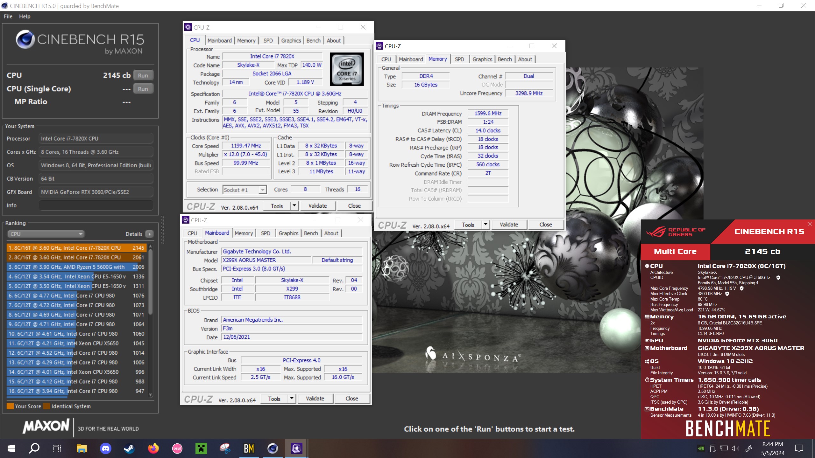The height and width of the screenshot is (458, 815).
Task: Open osu! from the taskbar
Action: 177,448
